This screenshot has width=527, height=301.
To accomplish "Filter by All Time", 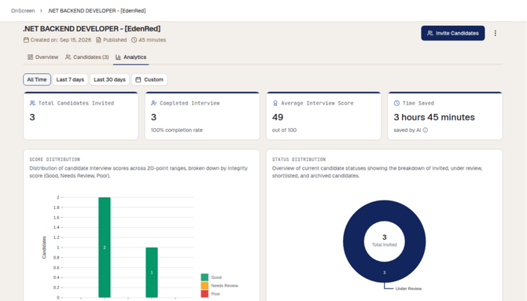I will coord(37,79).
